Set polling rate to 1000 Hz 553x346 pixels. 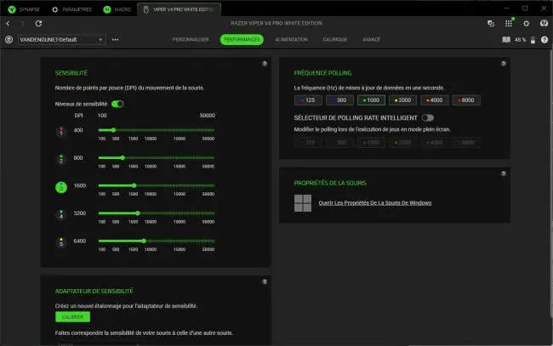click(371, 100)
